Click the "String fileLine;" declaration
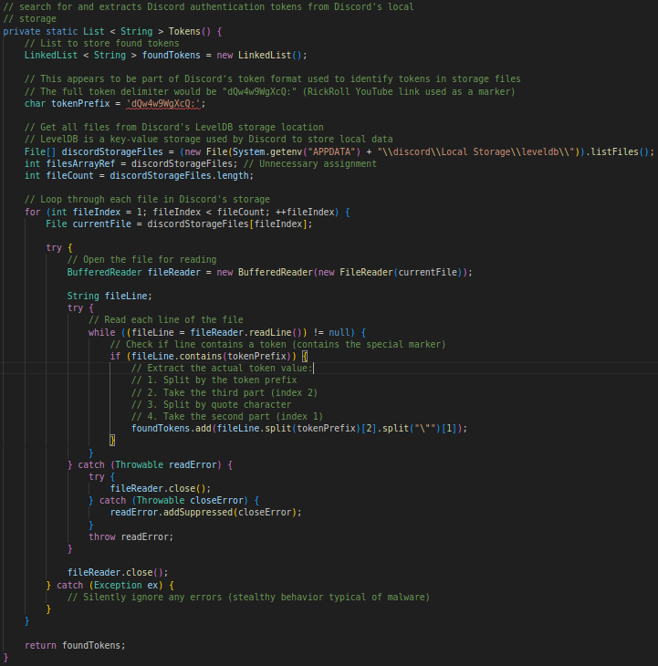This screenshot has width=658, height=666. [110, 296]
